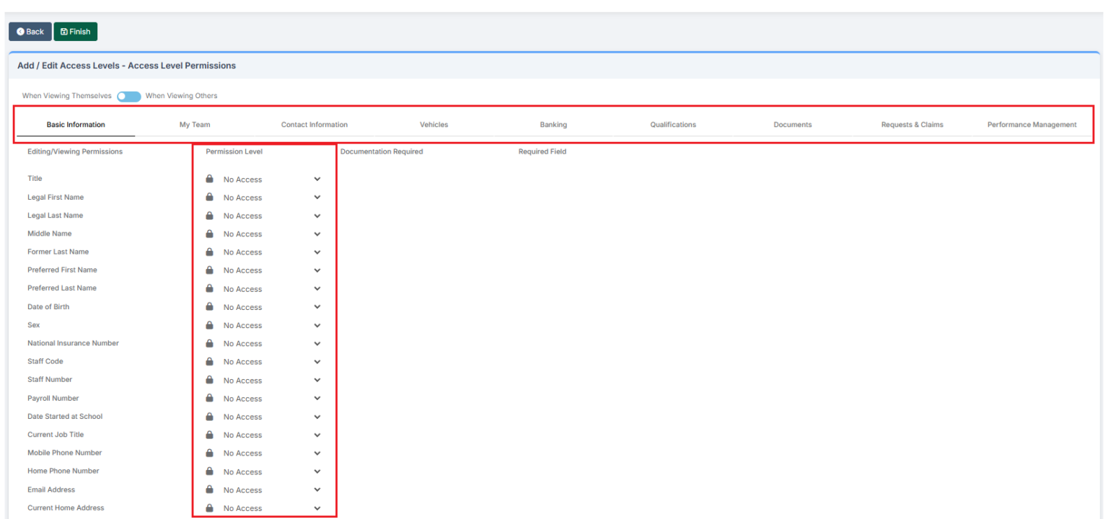Open the Requests & Claims tab
The width and height of the screenshot is (1108, 519).
pyautogui.click(x=912, y=124)
